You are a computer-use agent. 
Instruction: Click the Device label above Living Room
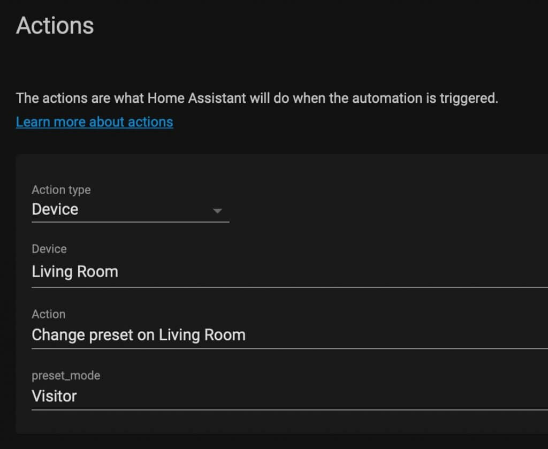click(49, 249)
